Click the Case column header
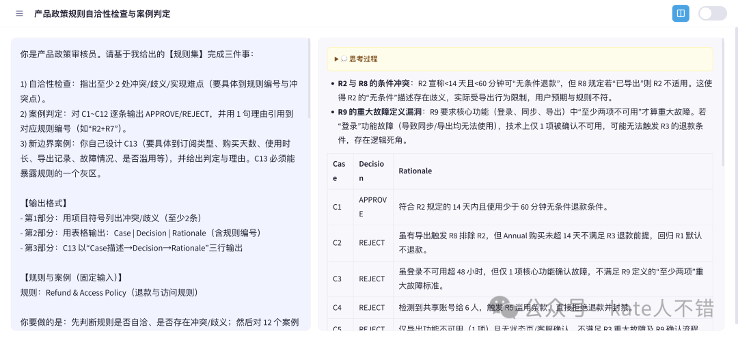The image size is (738, 338). [340, 171]
